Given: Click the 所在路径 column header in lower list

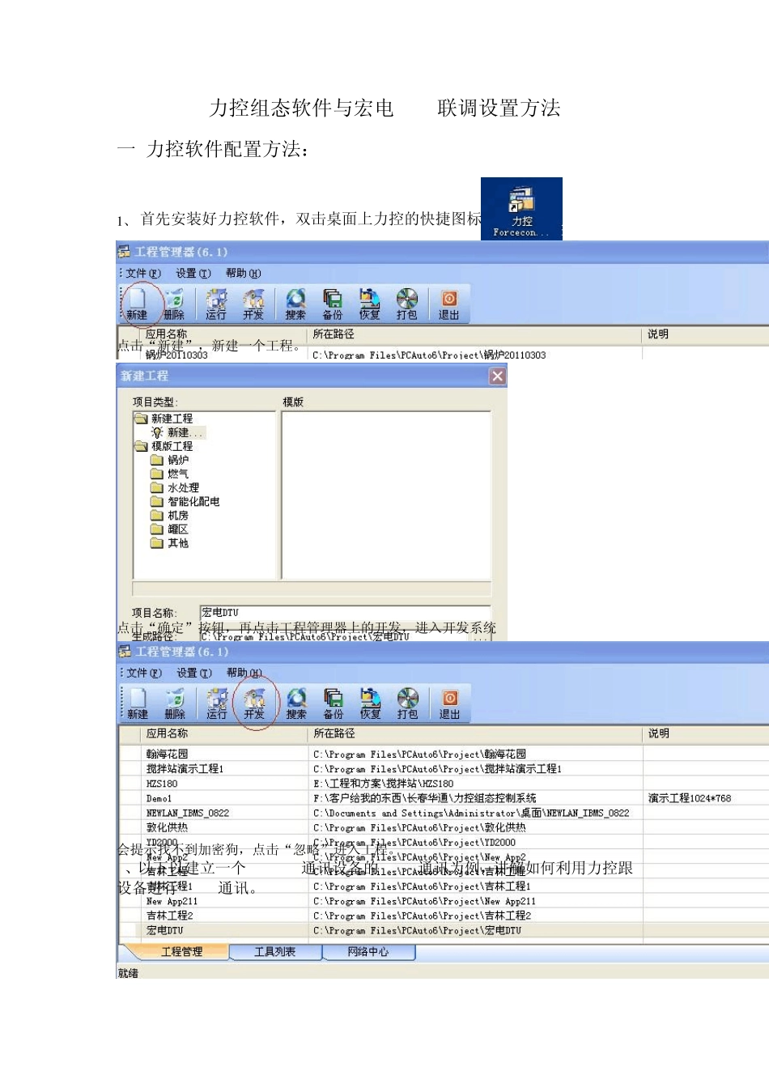Looking at the screenshot, I should 475,733.
